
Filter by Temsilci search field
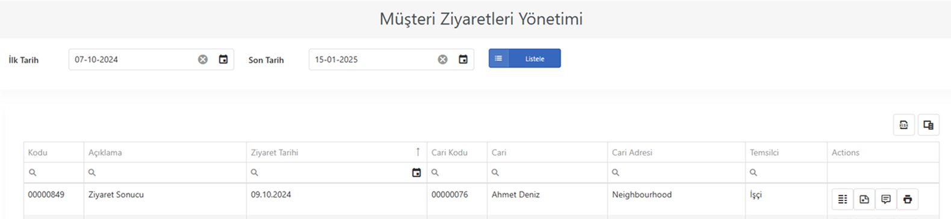click(786, 173)
